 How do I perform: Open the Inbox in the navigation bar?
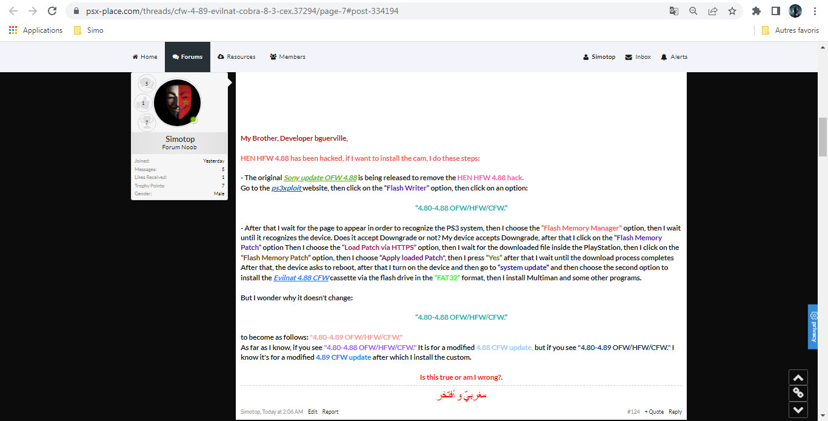click(638, 57)
